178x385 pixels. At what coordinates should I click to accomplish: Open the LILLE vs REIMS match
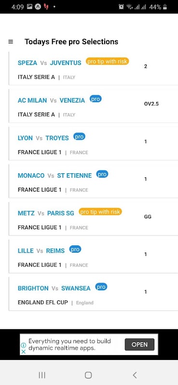pos(93,256)
